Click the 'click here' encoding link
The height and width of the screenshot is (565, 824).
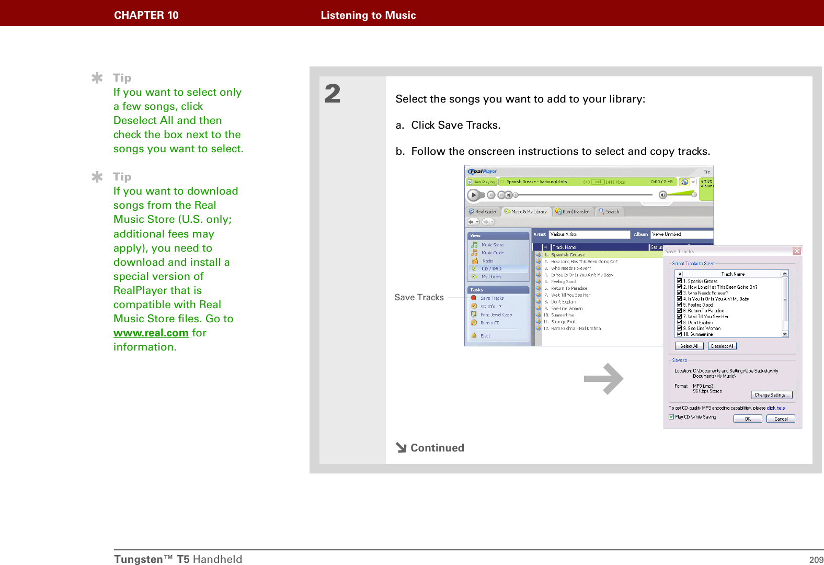[x=776, y=408]
